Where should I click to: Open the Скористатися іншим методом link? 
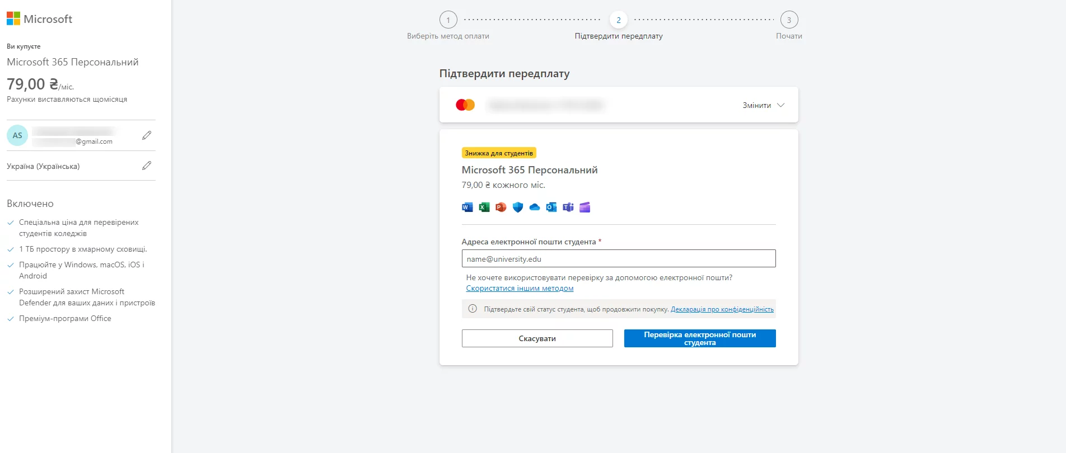[x=520, y=289]
